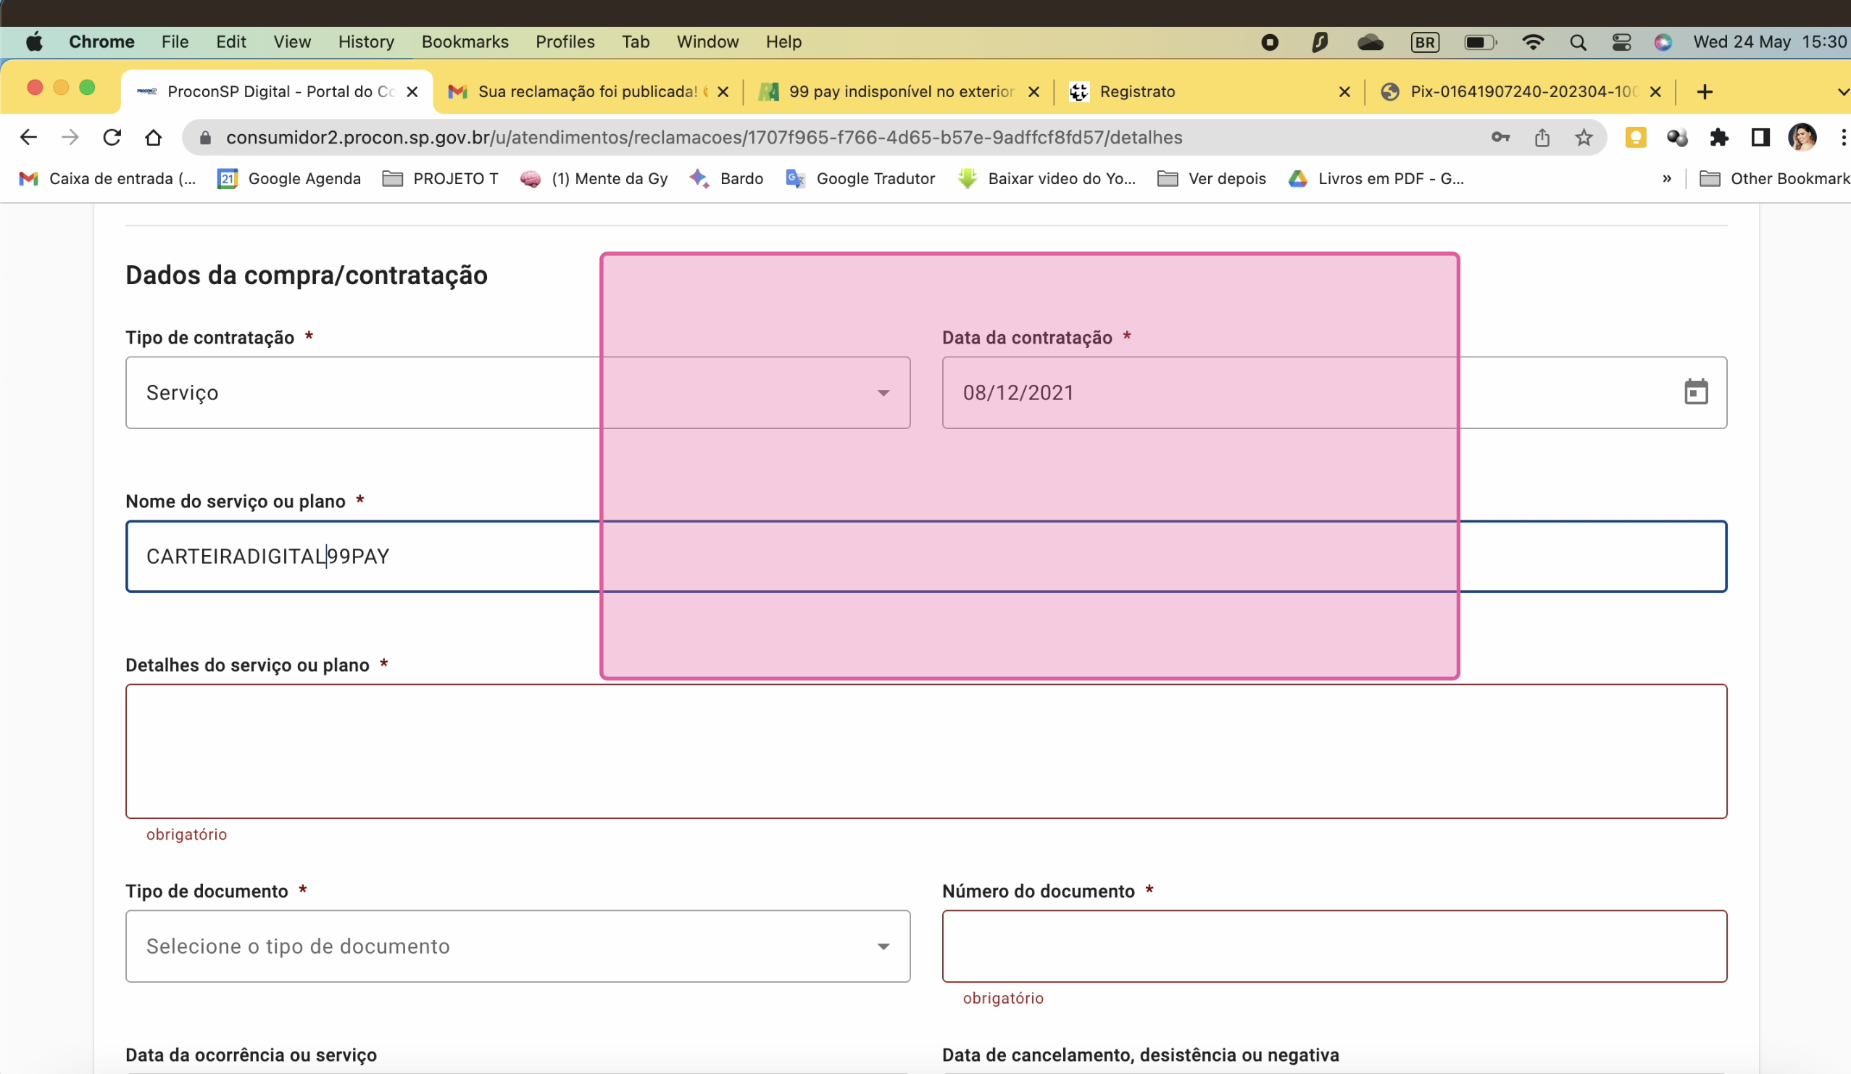Toggle the Chrome side panel icon
The width and height of the screenshot is (1851, 1074).
coord(1760,138)
